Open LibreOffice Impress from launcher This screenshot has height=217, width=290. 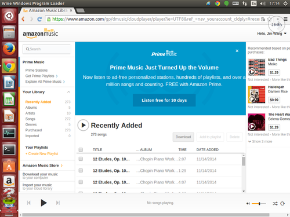[9, 116]
